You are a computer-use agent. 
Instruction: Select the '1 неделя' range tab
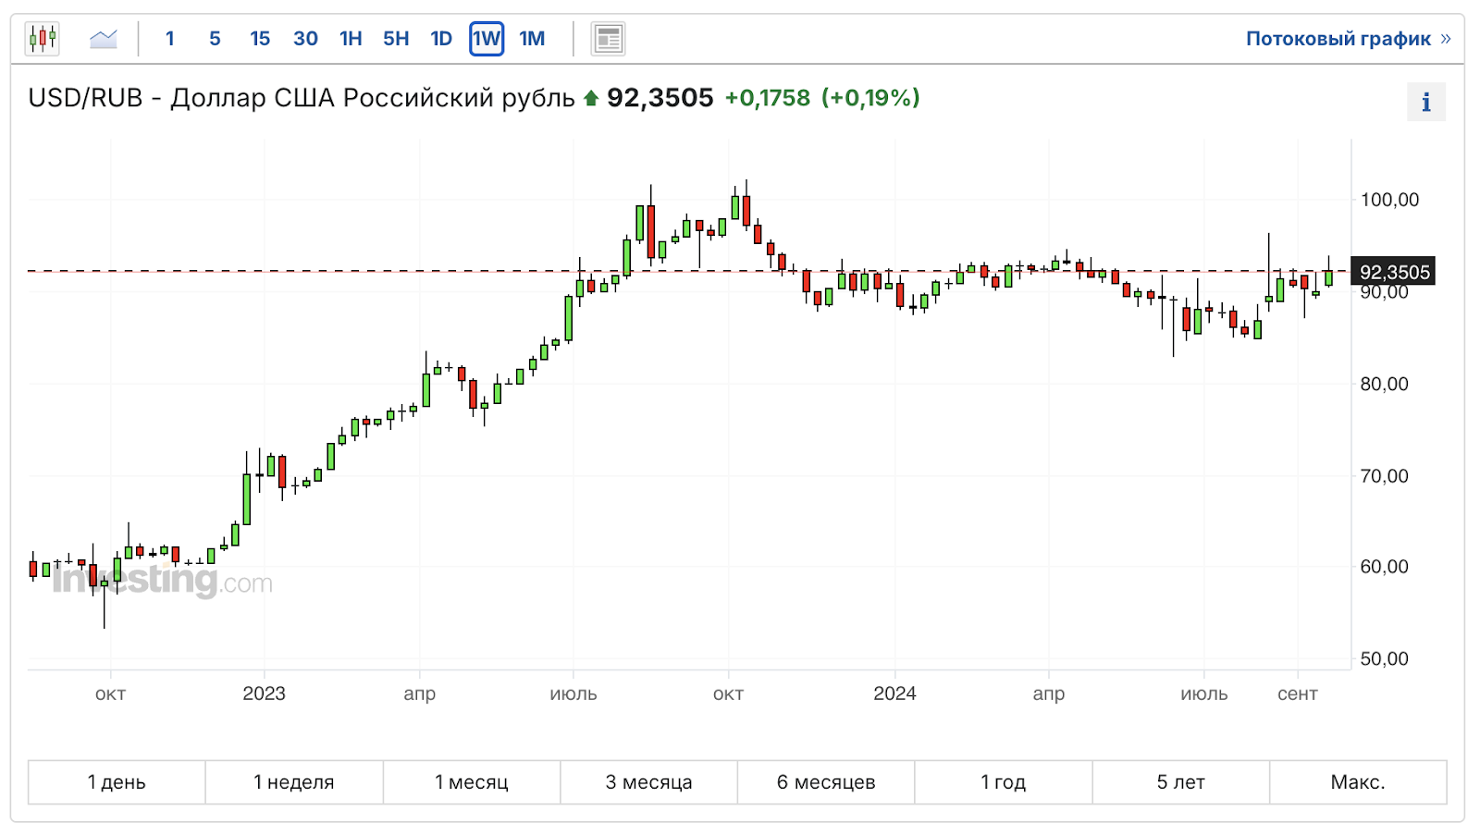tap(294, 782)
